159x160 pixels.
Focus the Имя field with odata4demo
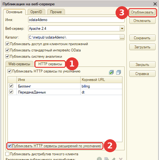[x=76, y=20]
